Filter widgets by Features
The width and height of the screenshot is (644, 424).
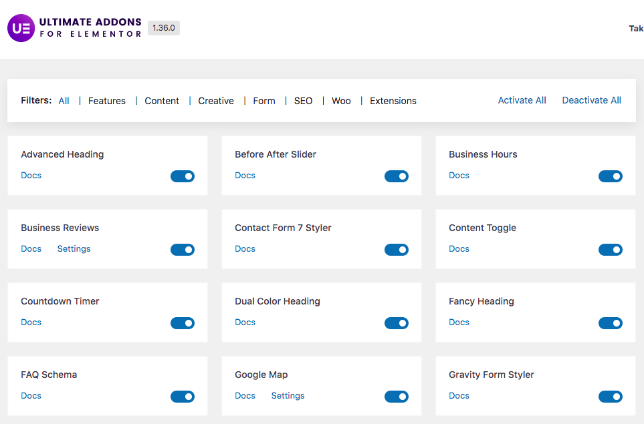coord(107,101)
